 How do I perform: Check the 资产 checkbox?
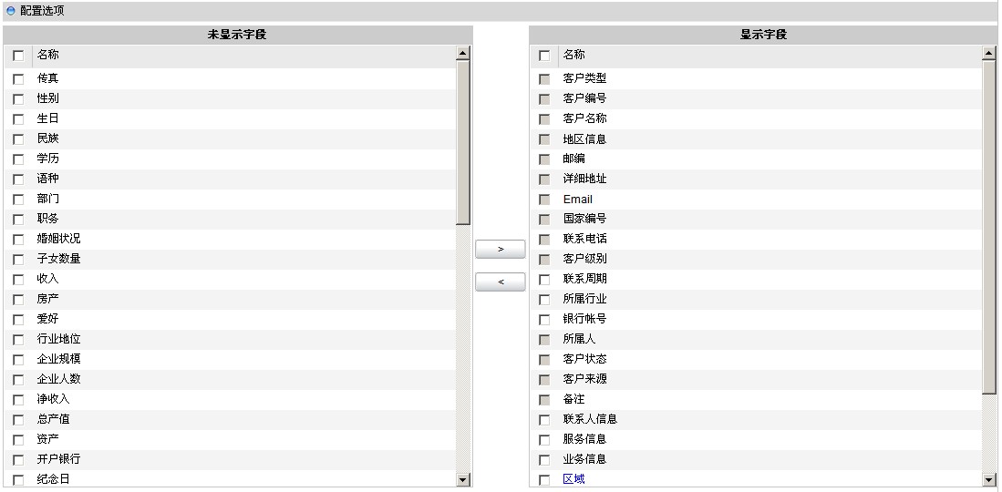pos(18,439)
